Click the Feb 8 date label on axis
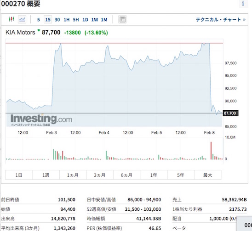Viewport: 252px width, 231px height. pos(209,133)
